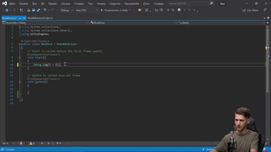Collapse the Start() method block
The width and height of the screenshot is (271, 152).
coord(20,57)
